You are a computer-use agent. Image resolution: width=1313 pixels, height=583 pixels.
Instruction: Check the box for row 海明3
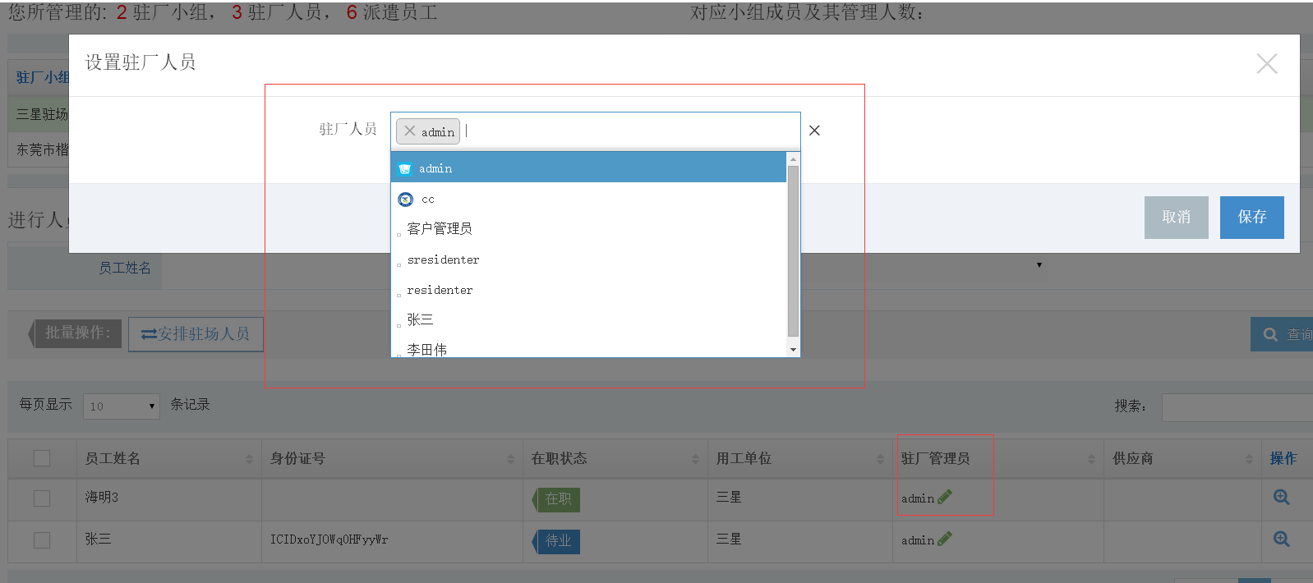click(42, 498)
